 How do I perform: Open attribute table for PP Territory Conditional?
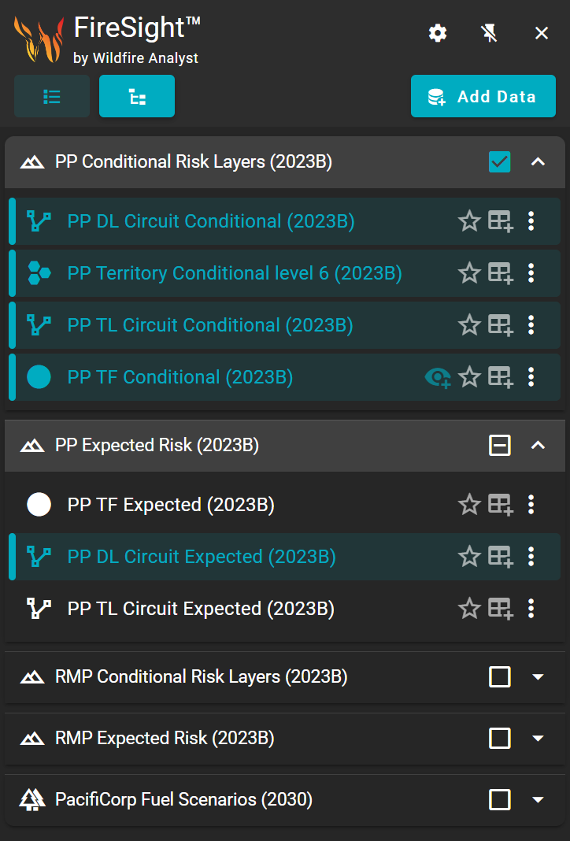pos(500,273)
